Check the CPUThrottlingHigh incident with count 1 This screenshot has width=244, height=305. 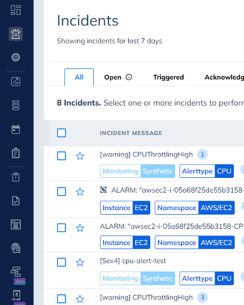click(62, 156)
